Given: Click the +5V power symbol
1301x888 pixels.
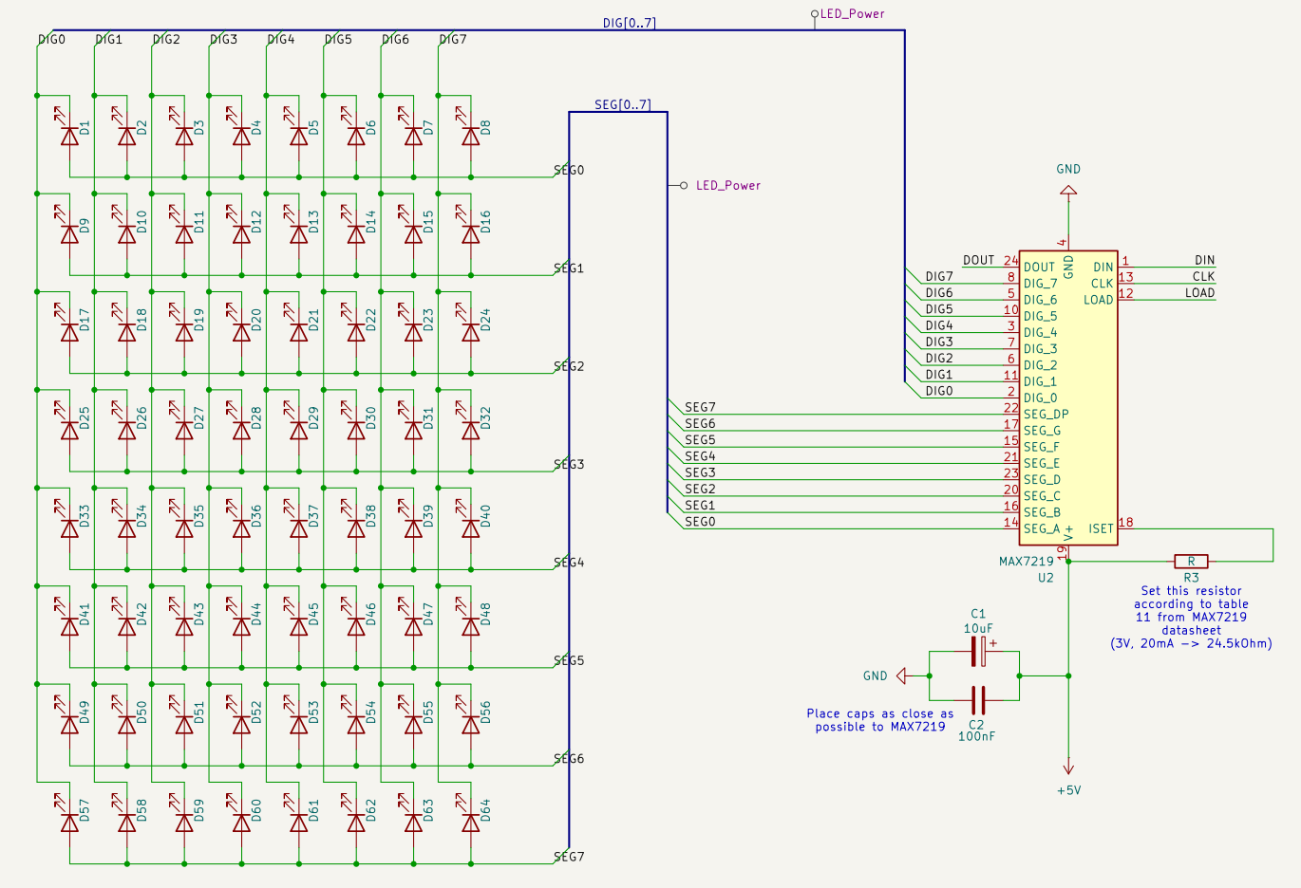Looking at the screenshot, I should coord(1068,769).
